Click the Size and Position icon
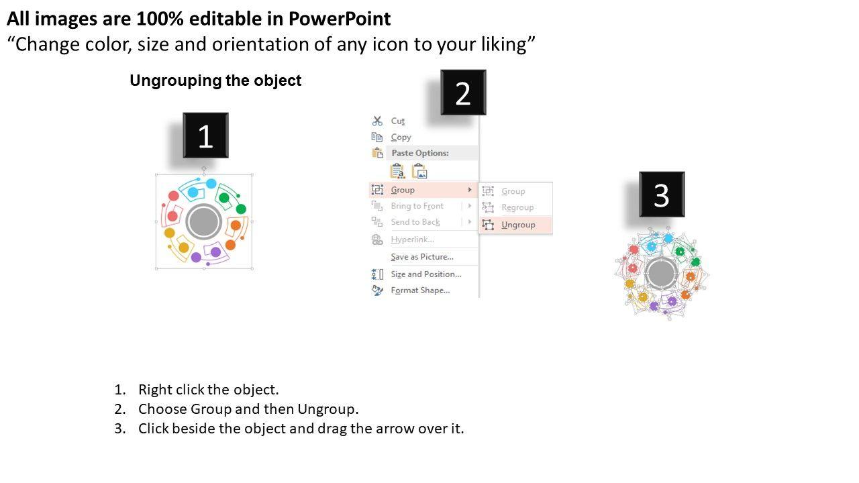This screenshot has height=483, width=859. coord(377,274)
